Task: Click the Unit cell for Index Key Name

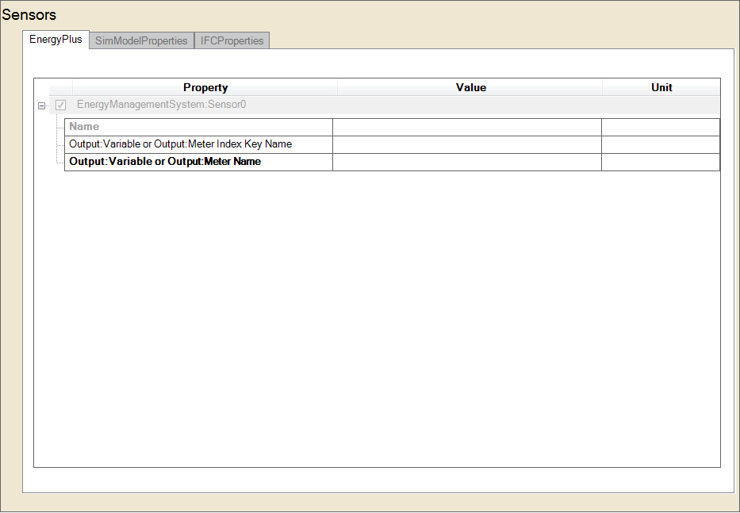Action: coord(660,144)
